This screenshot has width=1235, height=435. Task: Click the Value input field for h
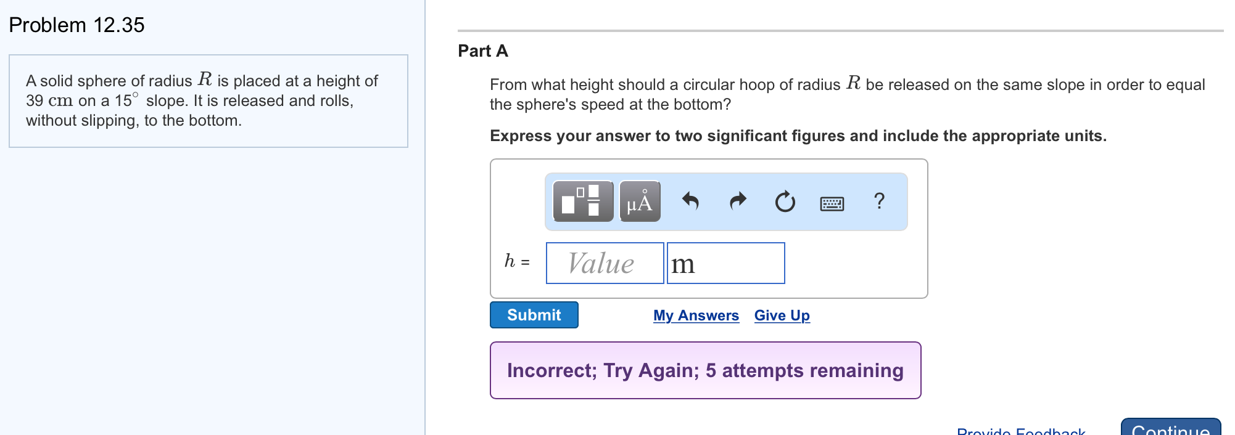tap(605, 263)
